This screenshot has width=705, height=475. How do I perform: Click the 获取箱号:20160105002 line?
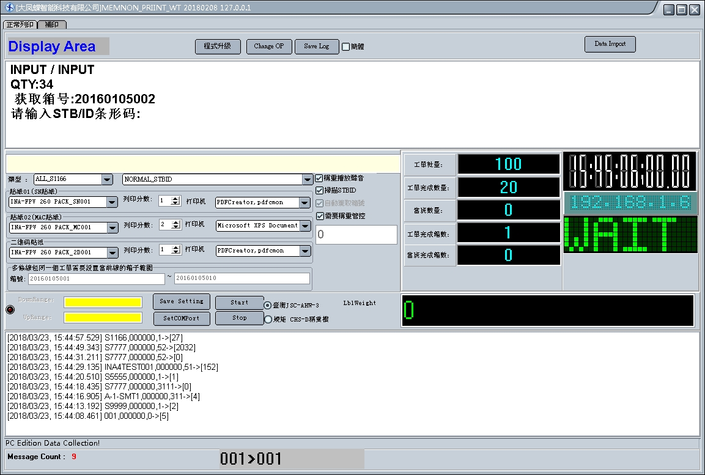(x=84, y=99)
